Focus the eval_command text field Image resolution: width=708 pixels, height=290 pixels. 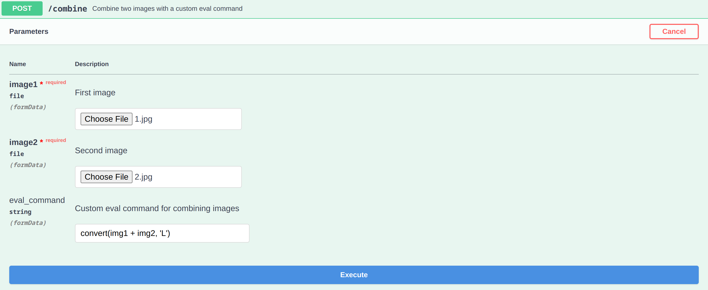[x=162, y=233]
